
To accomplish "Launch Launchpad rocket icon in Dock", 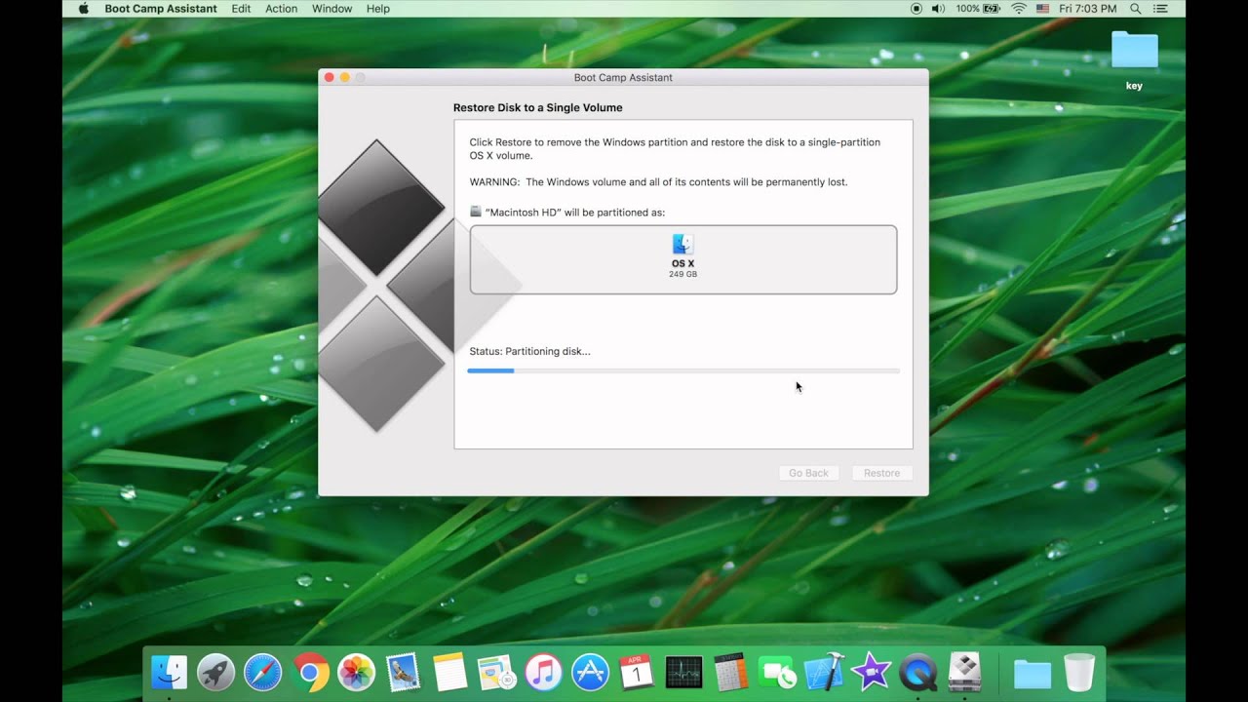I will coord(215,673).
